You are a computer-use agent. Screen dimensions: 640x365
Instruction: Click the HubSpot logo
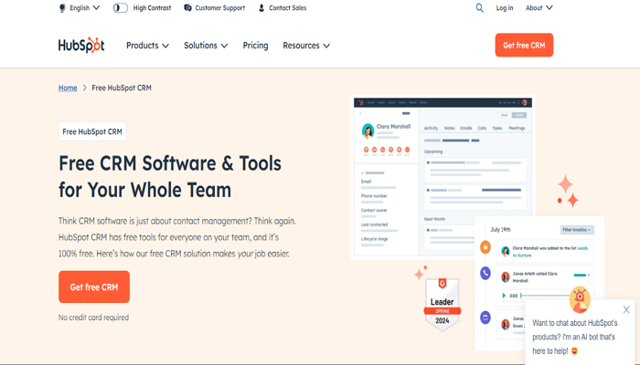[x=81, y=46]
